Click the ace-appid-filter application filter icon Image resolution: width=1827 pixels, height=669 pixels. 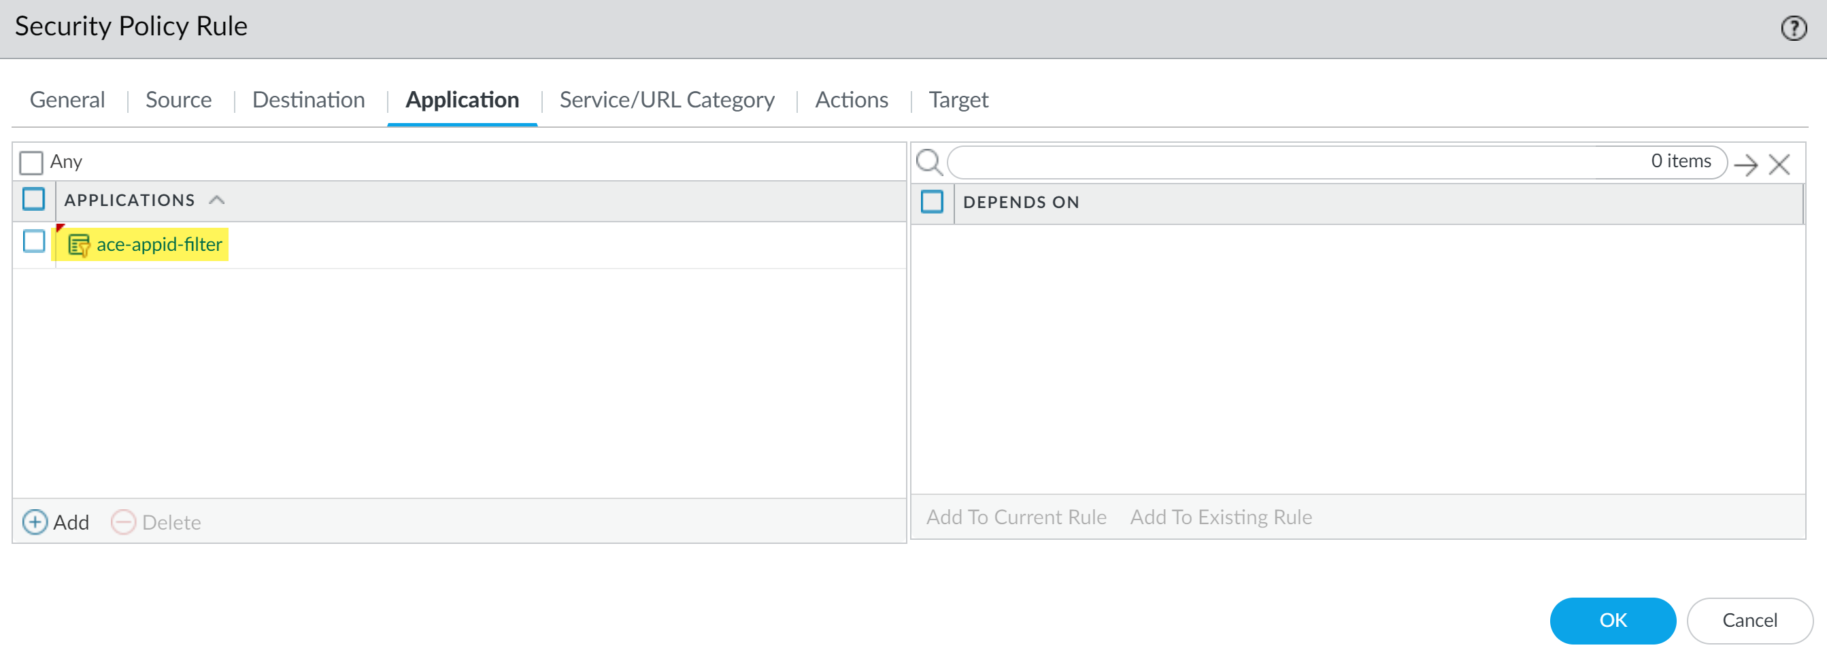78,245
